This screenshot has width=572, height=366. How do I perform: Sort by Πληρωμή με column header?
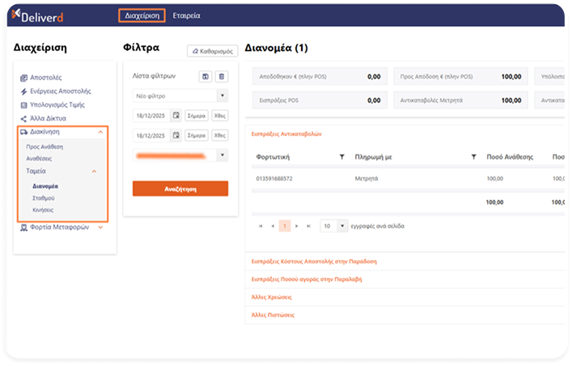point(373,157)
